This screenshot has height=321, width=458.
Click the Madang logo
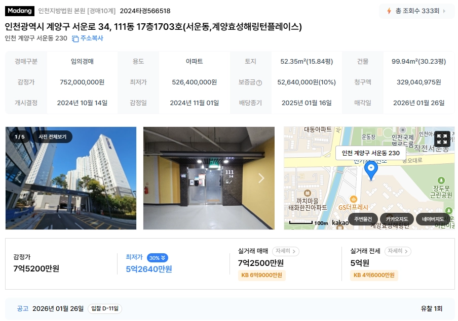pos(20,11)
